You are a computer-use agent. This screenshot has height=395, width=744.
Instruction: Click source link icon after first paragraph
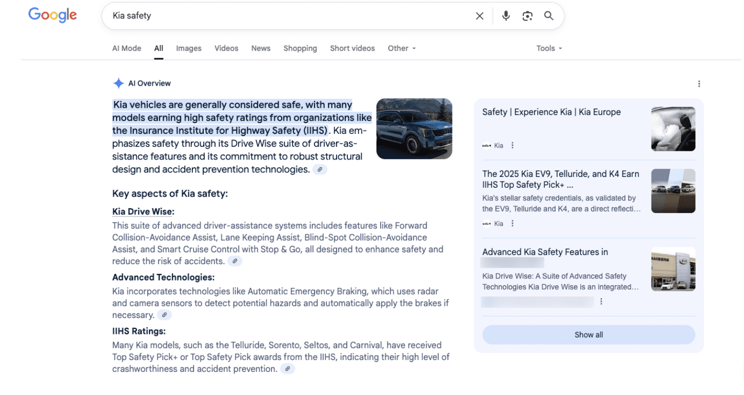[x=320, y=169]
